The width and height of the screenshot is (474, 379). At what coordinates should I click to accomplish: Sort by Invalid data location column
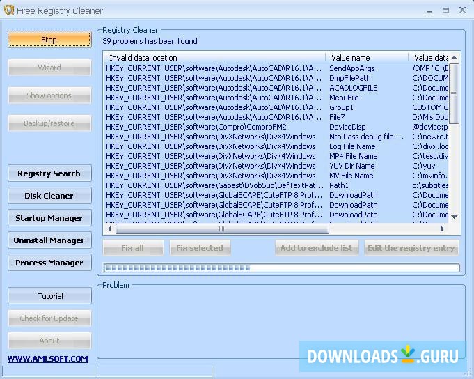pos(214,57)
